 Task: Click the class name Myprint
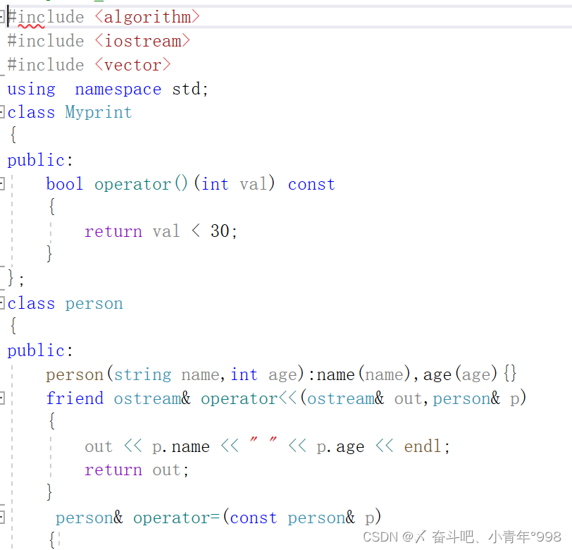tap(99, 113)
